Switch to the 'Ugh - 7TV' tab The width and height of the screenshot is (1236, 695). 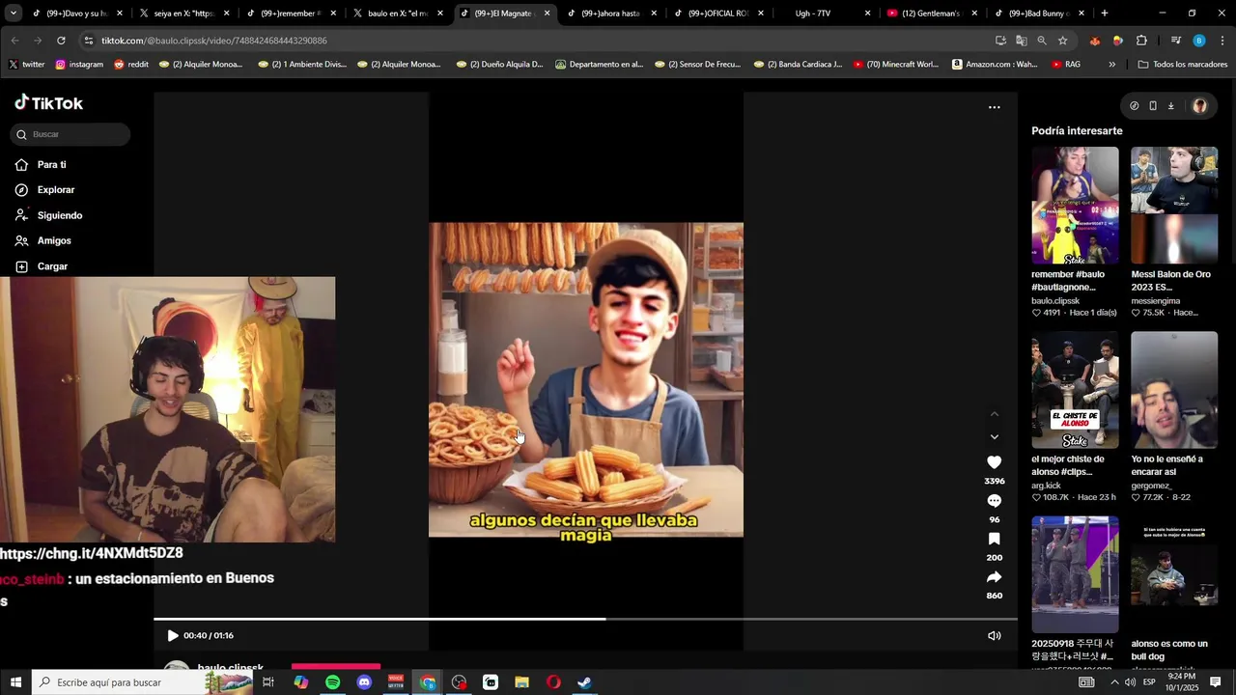pyautogui.click(x=820, y=14)
